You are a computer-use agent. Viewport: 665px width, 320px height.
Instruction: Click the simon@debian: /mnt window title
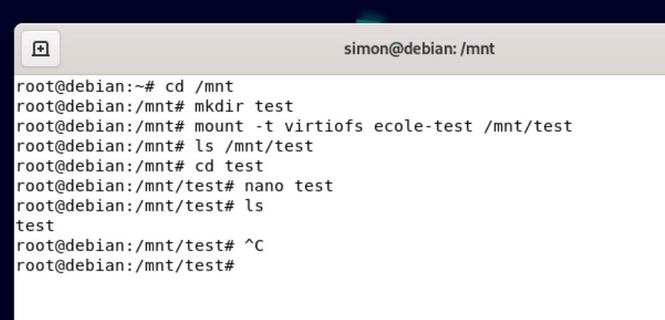[x=419, y=49]
